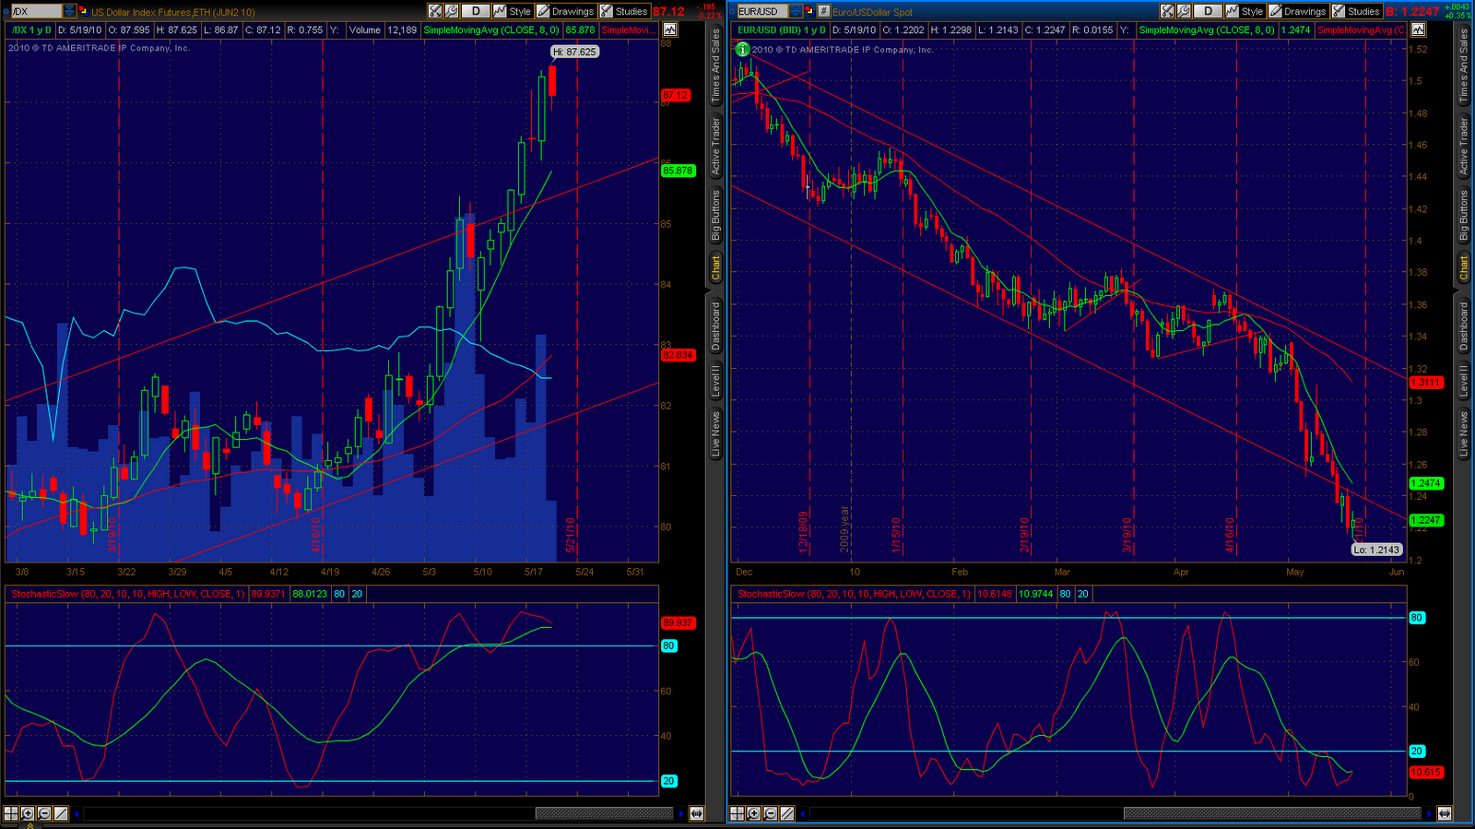Open the Studies menu in the EUR/USD chart

click(1356, 11)
